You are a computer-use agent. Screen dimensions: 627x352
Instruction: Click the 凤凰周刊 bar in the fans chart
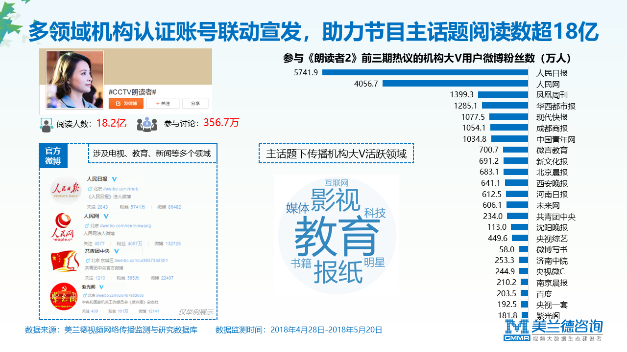(503, 95)
